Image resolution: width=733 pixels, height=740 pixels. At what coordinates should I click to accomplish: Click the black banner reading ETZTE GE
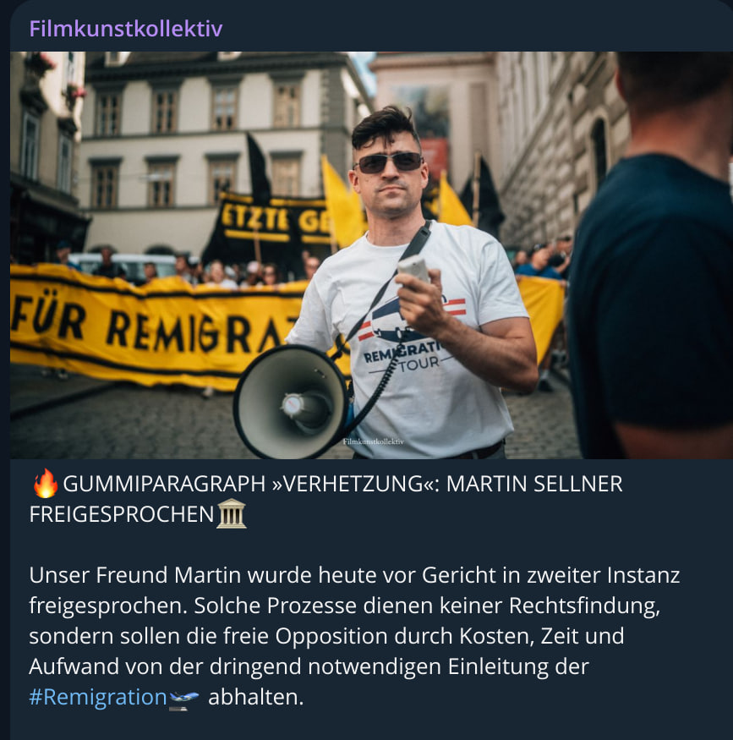click(272, 221)
